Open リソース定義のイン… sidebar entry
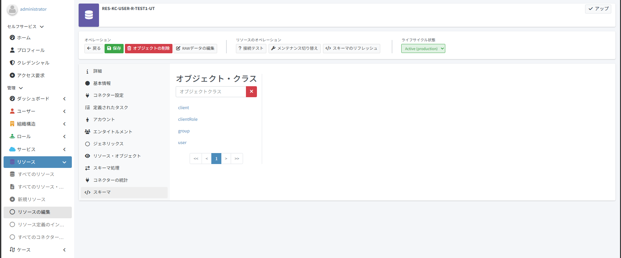 (38, 225)
